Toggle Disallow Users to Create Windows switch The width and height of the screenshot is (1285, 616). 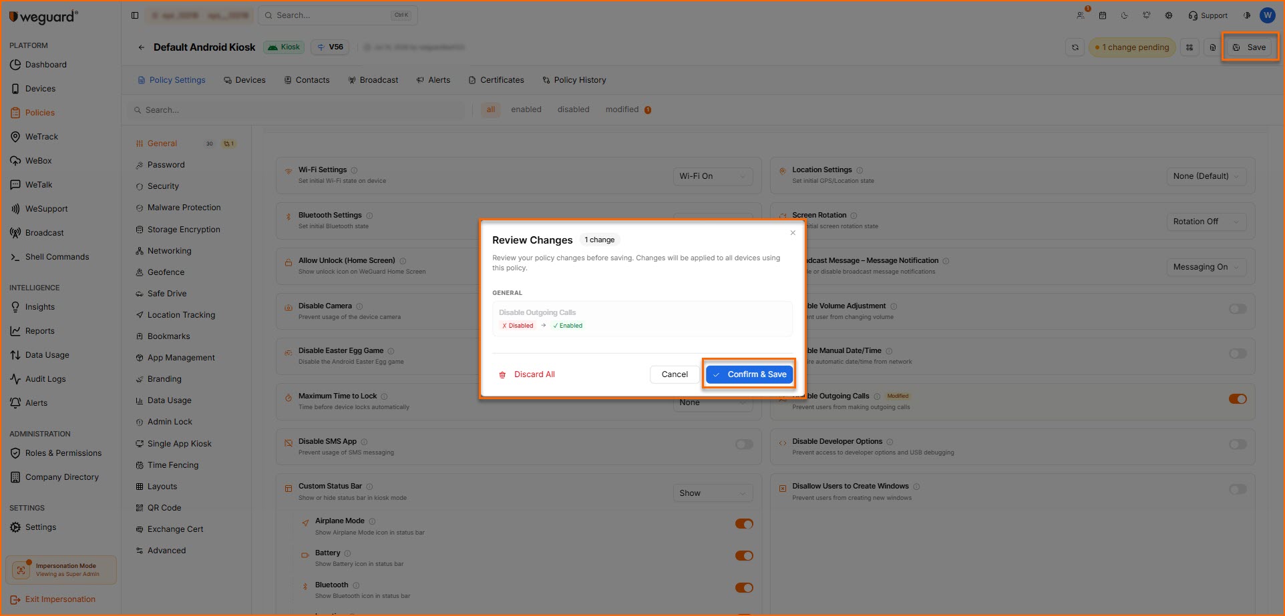click(1238, 489)
